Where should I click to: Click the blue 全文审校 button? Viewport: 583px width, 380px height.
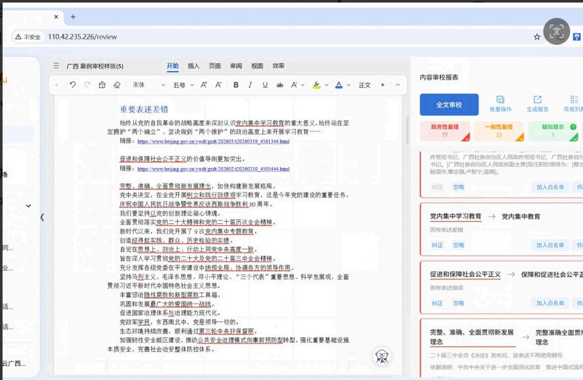click(x=449, y=105)
